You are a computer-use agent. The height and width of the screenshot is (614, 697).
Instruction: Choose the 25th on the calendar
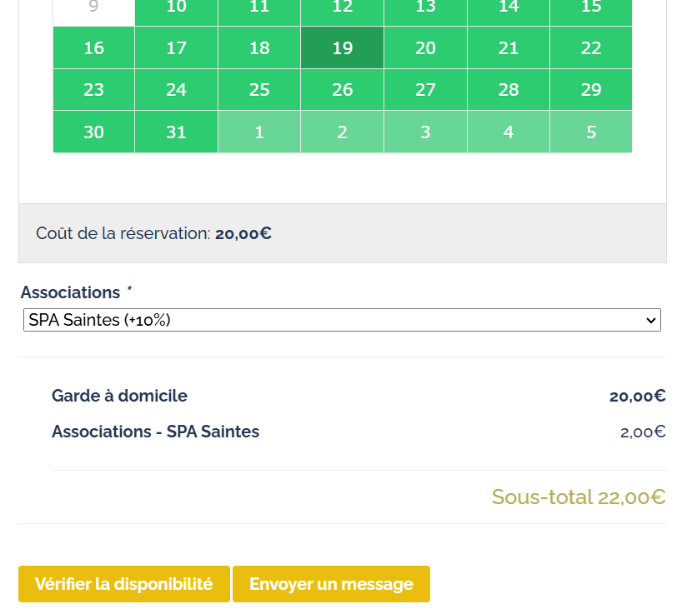pyautogui.click(x=259, y=90)
